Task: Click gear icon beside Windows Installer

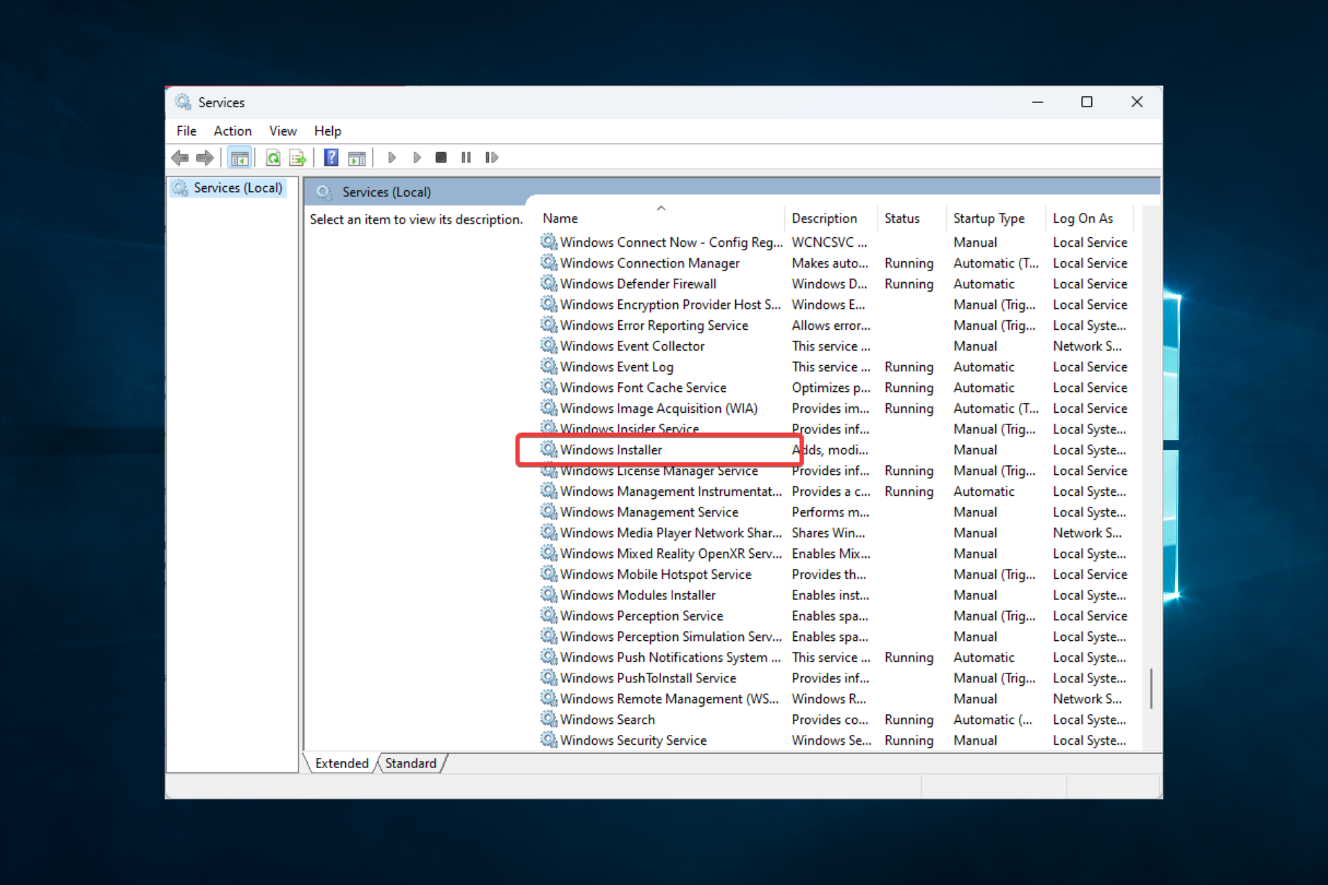Action: [x=549, y=449]
